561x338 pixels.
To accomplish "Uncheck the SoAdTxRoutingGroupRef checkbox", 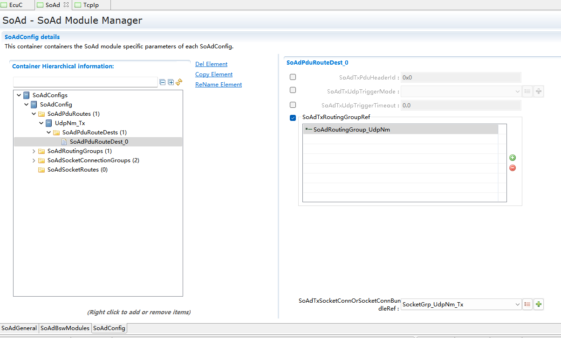I will click(293, 118).
